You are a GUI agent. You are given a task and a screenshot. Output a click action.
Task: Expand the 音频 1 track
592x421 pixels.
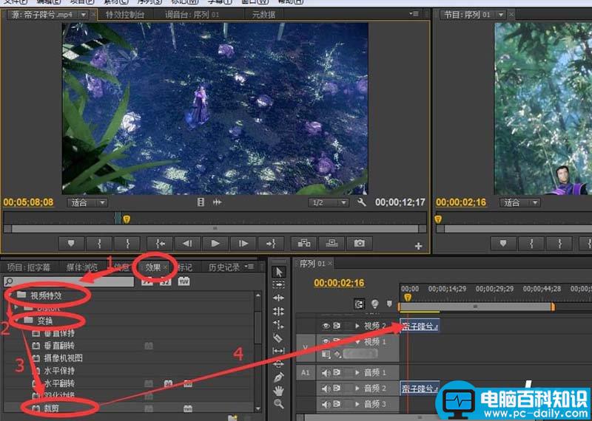tap(357, 373)
